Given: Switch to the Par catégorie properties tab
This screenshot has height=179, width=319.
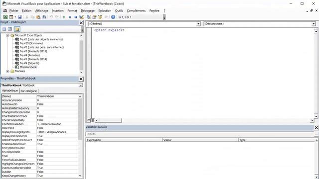Looking at the screenshot, I should (x=29, y=91).
